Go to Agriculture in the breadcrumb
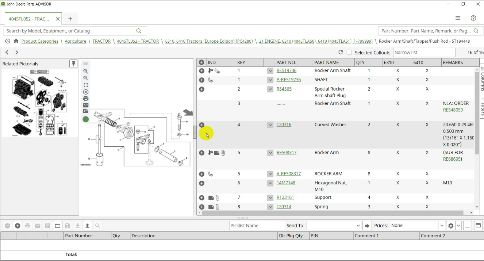 pyautogui.click(x=76, y=41)
